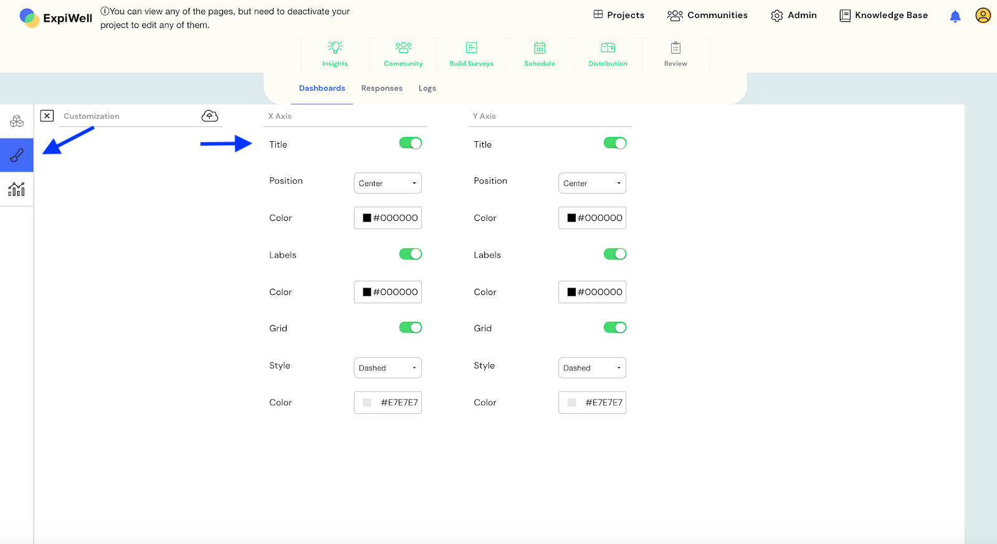
Task: Click the ExpiWell logo
Action: coord(55,18)
